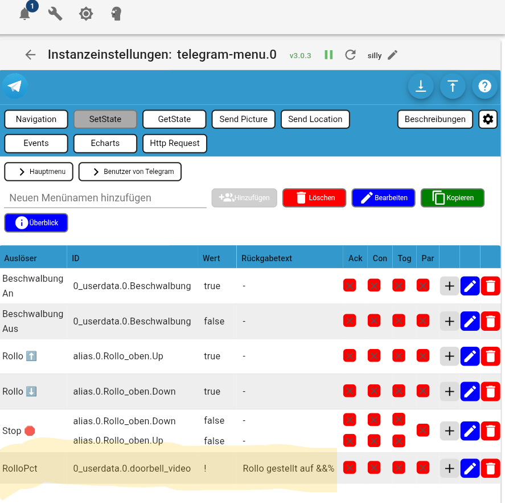Viewport: 505px width, 503px height.
Task: Edit the alias.0.Rollo_oben.Up true row
Action: [x=470, y=356]
